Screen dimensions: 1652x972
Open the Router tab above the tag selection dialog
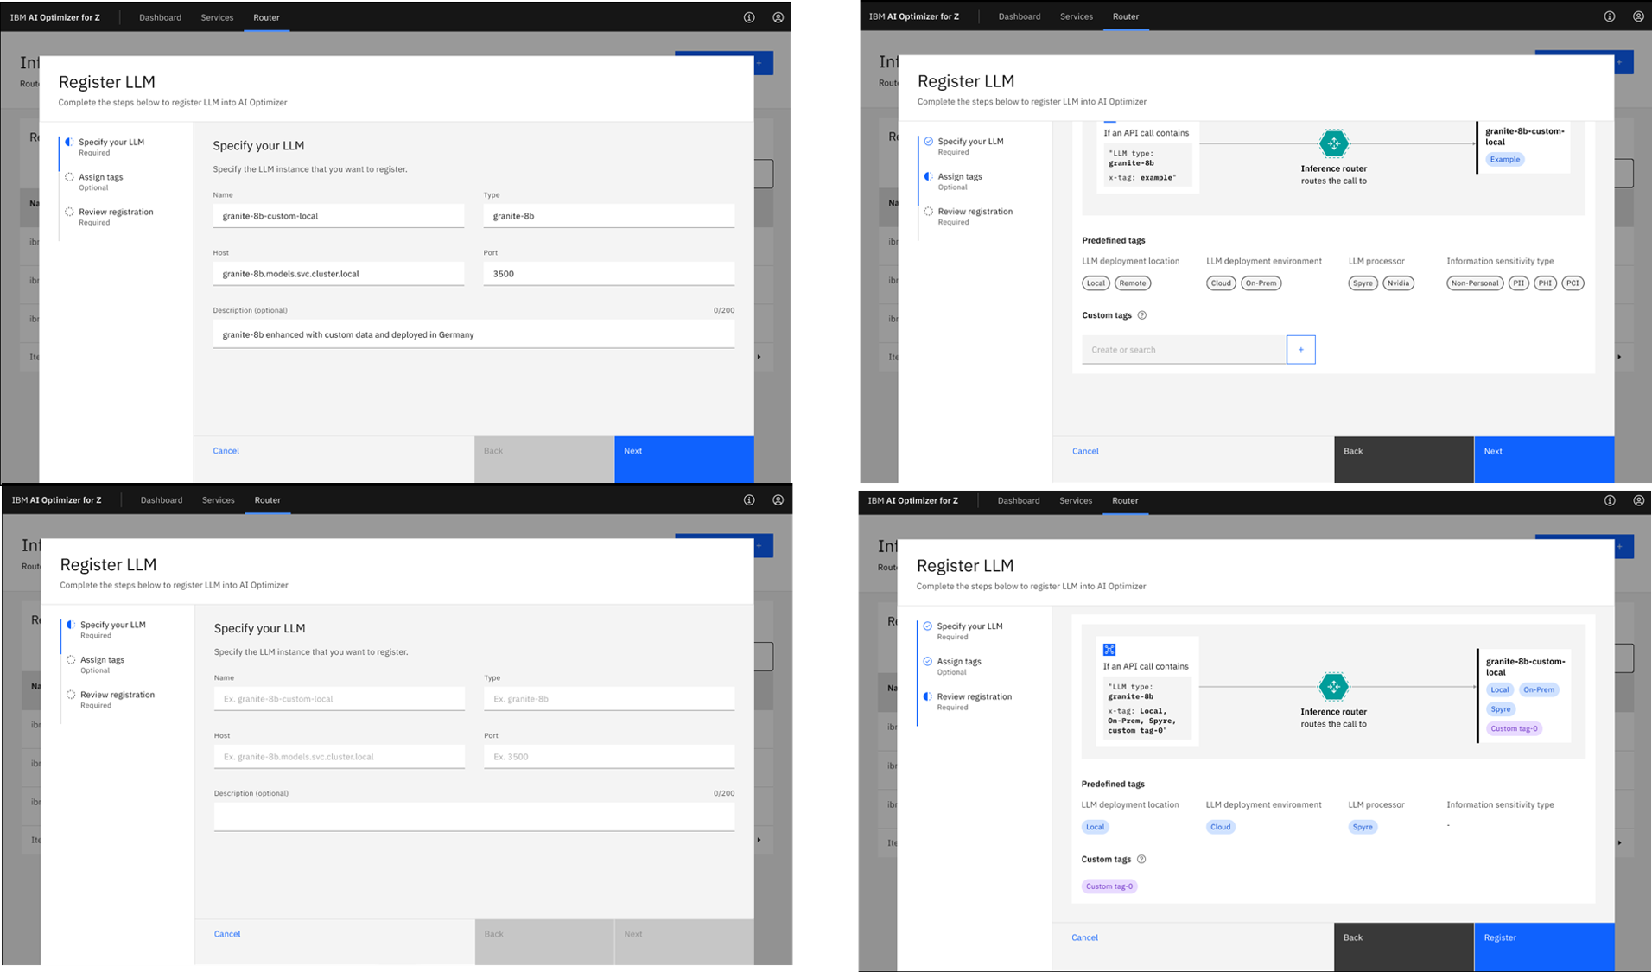point(1126,16)
